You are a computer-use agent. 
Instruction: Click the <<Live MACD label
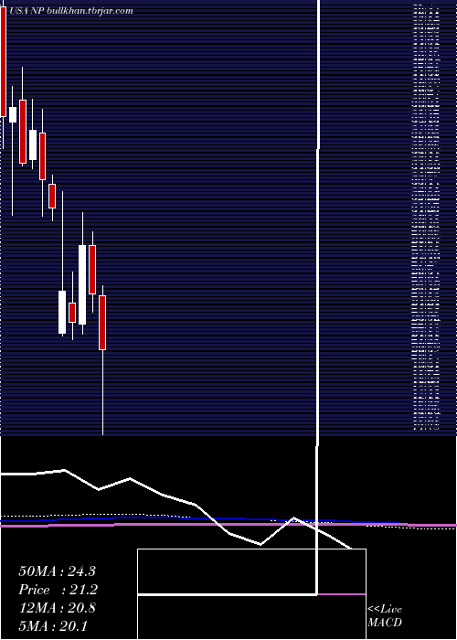coord(385,616)
